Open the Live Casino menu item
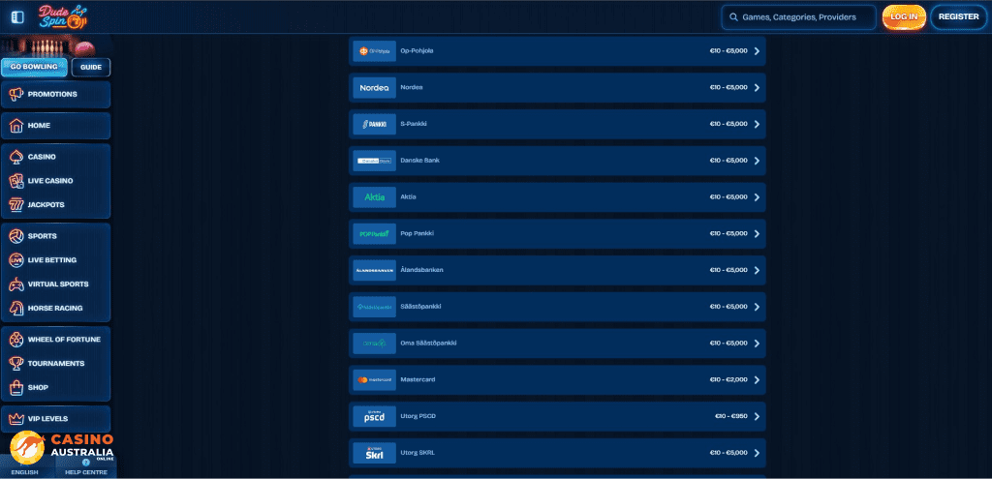The height and width of the screenshot is (479, 992). (55, 181)
